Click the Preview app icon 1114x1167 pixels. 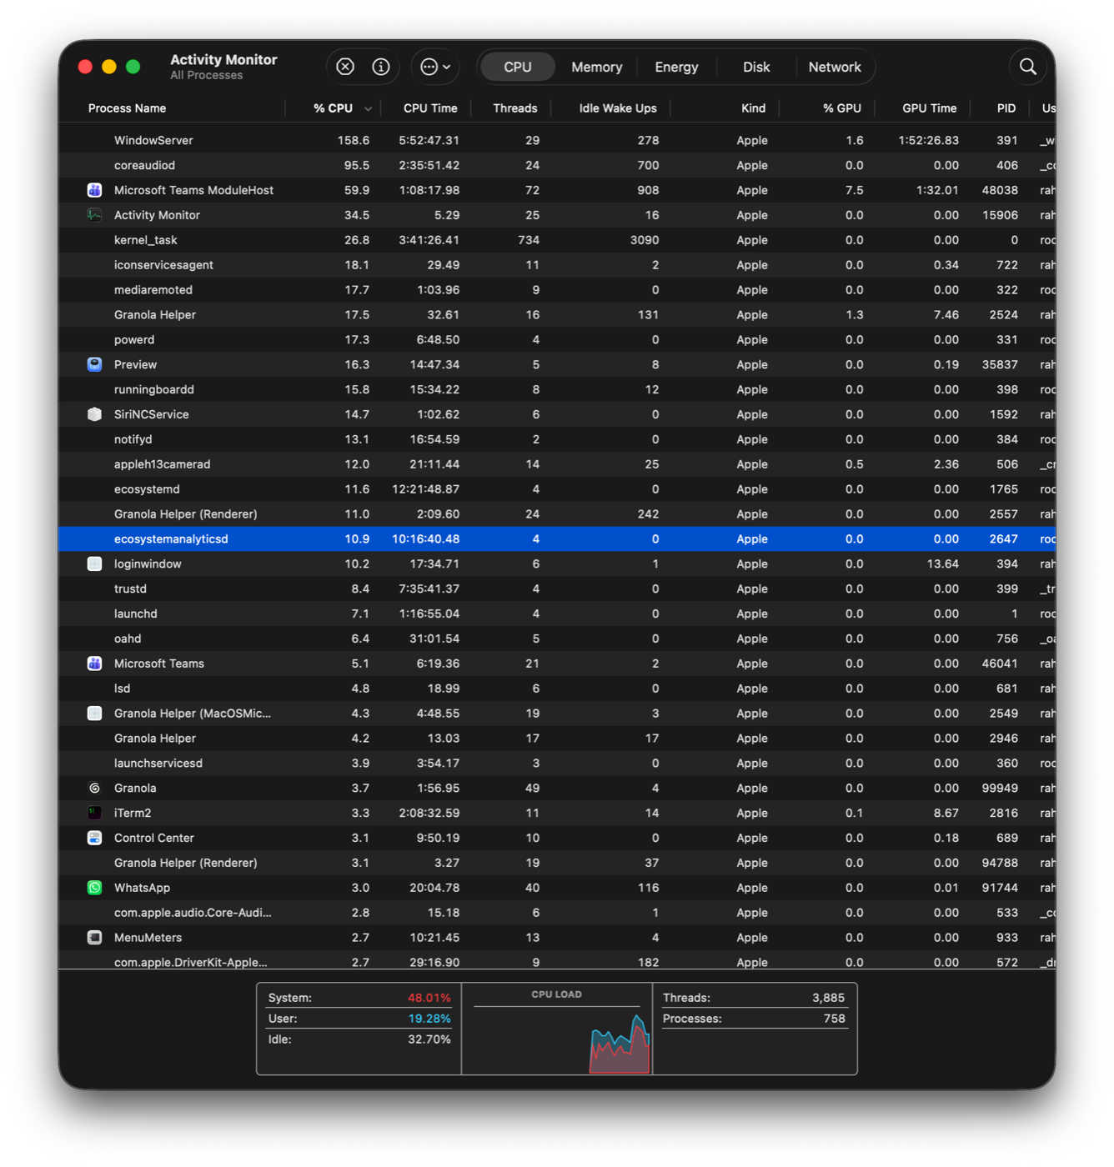94,364
